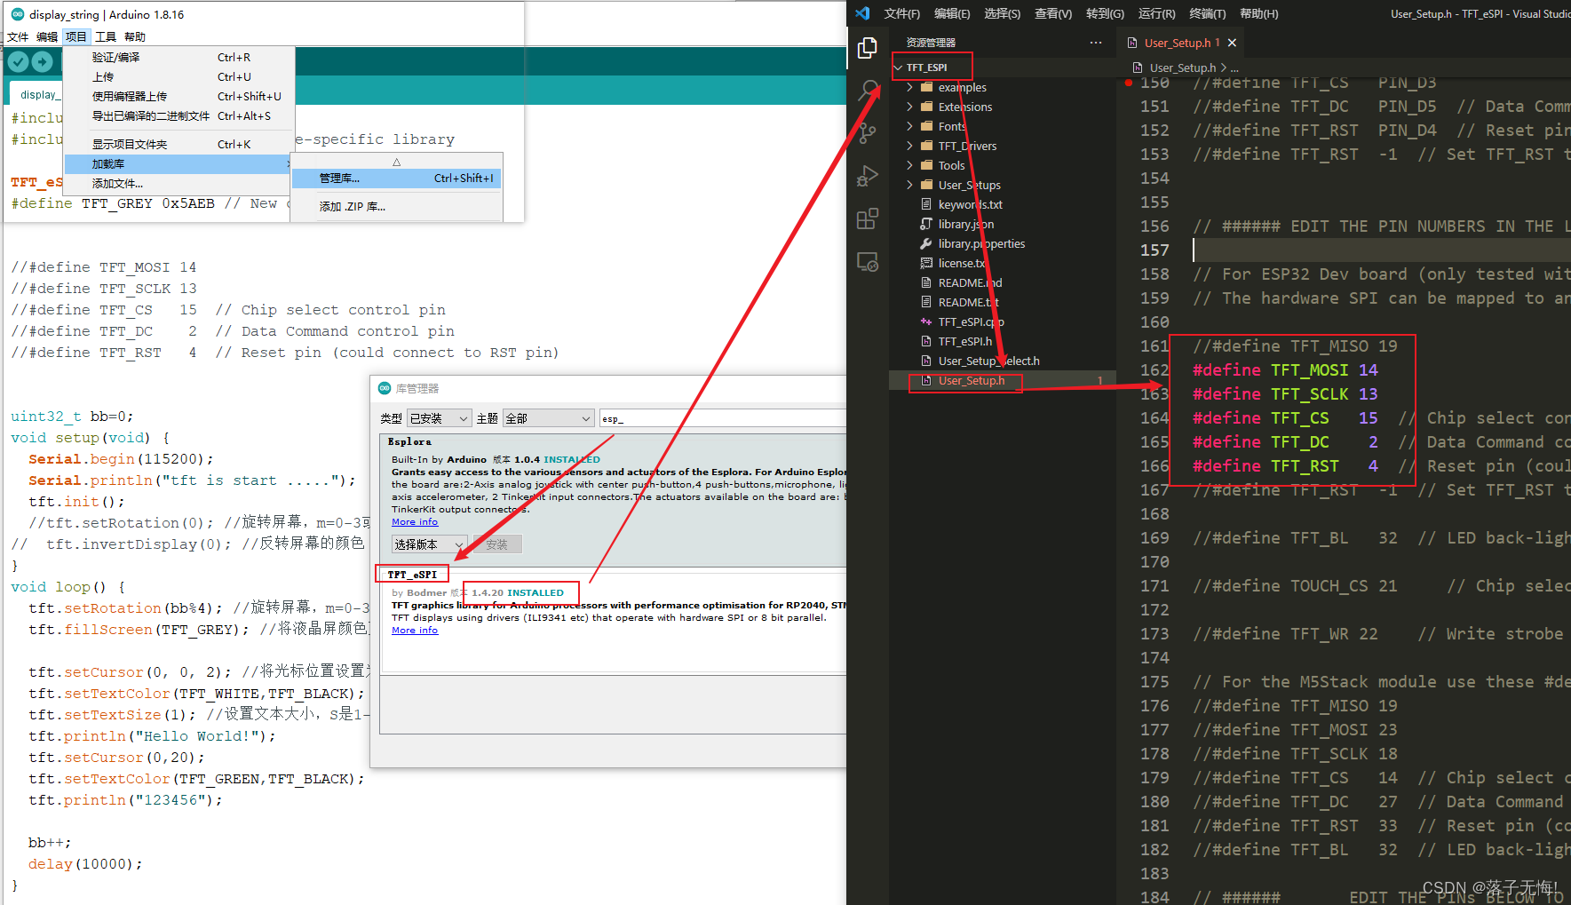Viewport: 1571px width, 905px height.
Task: Select 导出已编译的二进制文件 entry
Action: (179, 115)
